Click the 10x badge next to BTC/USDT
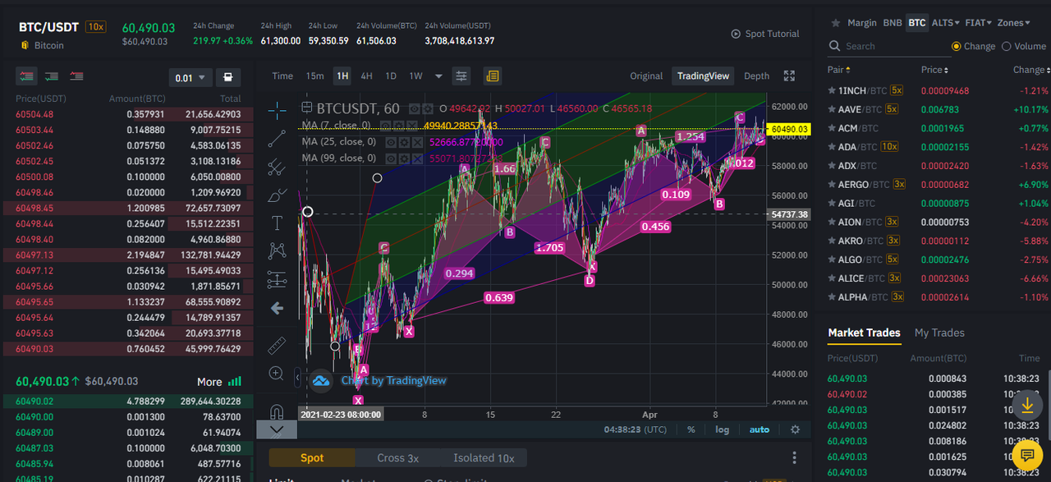 [96, 27]
